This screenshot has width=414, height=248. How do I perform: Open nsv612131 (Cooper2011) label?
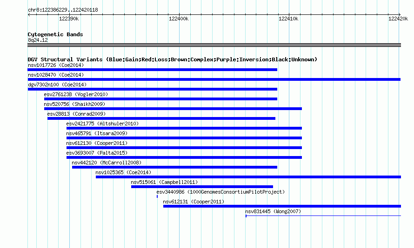(x=194, y=202)
